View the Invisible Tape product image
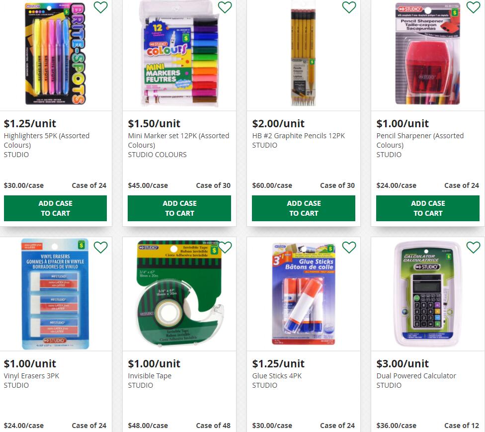 click(179, 293)
